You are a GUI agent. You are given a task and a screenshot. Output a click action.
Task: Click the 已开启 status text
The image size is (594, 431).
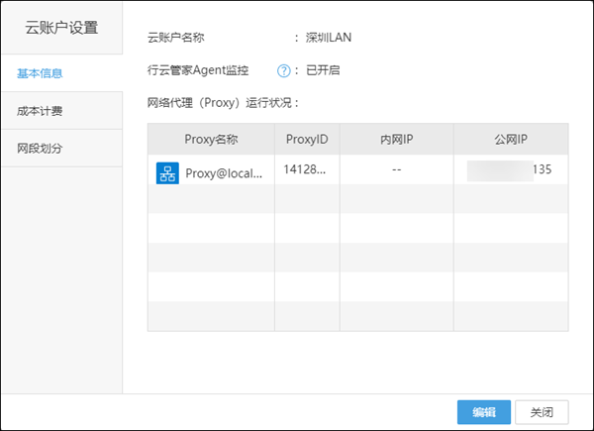(323, 70)
